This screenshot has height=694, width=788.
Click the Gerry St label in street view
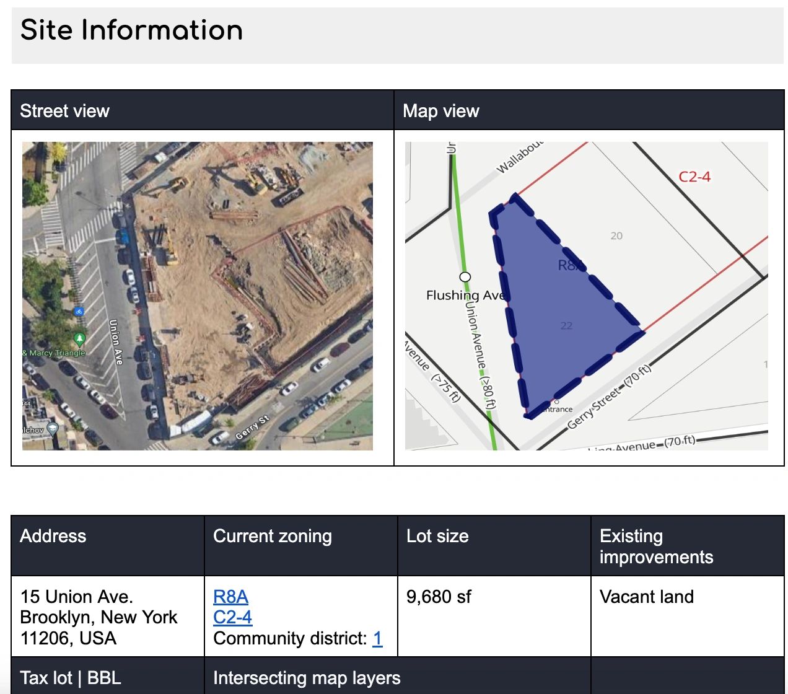pos(252,428)
